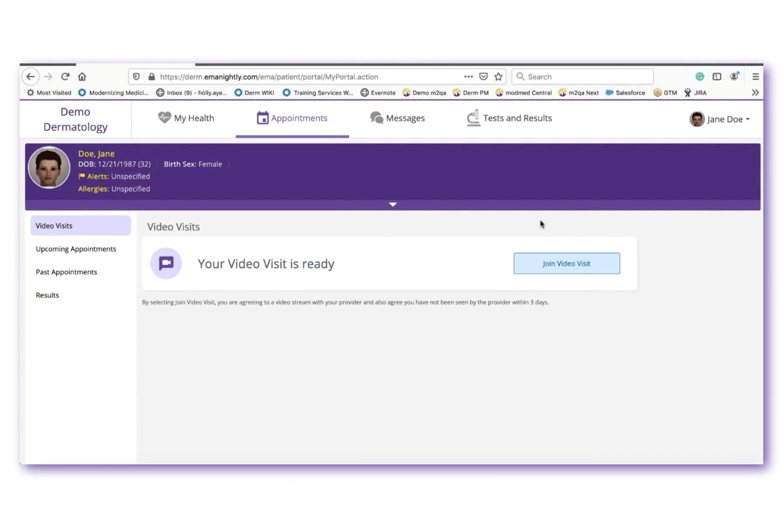Open the Derm WIKI bookmark

pos(254,93)
